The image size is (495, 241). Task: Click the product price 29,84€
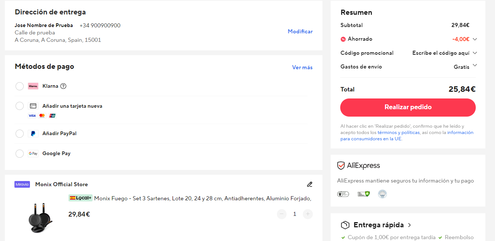(79, 214)
